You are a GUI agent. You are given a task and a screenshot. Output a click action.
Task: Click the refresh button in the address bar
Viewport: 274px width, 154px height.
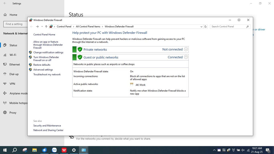click(206, 27)
